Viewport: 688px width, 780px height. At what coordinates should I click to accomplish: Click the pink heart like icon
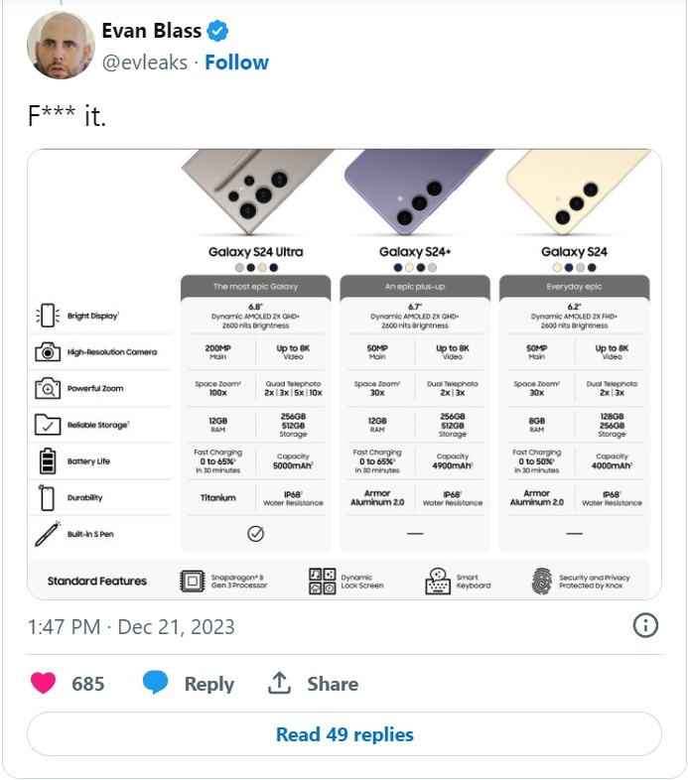click(x=44, y=683)
